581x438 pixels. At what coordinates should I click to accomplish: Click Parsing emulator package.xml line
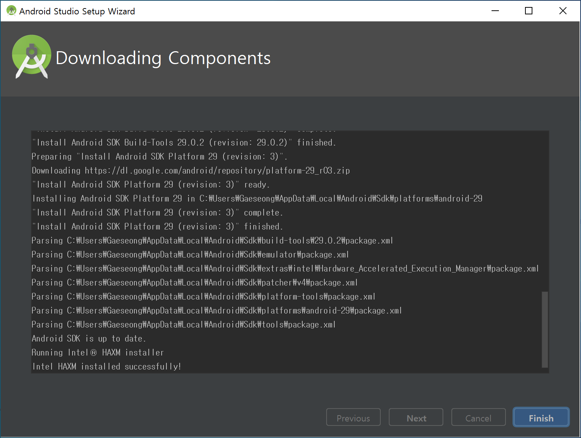[190, 255]
